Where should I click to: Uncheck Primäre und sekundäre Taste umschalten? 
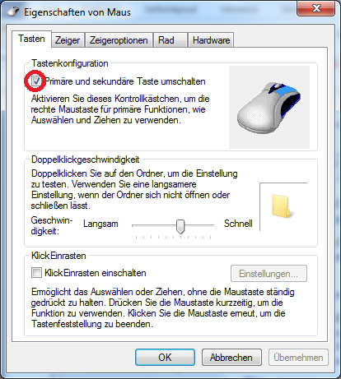pos(36,81)
